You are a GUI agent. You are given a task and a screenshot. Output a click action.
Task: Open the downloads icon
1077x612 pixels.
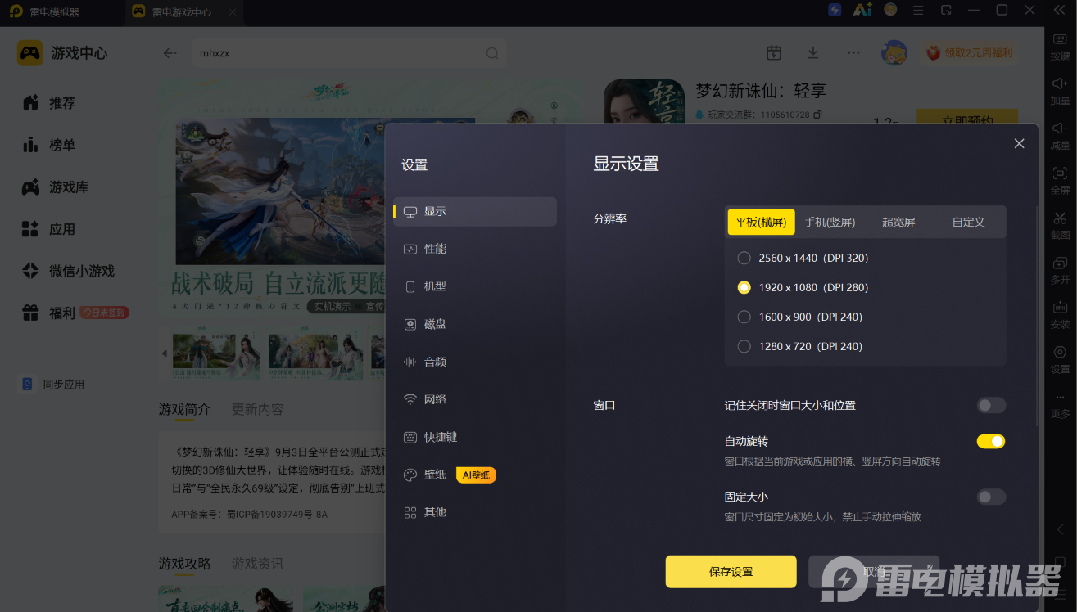812,52
